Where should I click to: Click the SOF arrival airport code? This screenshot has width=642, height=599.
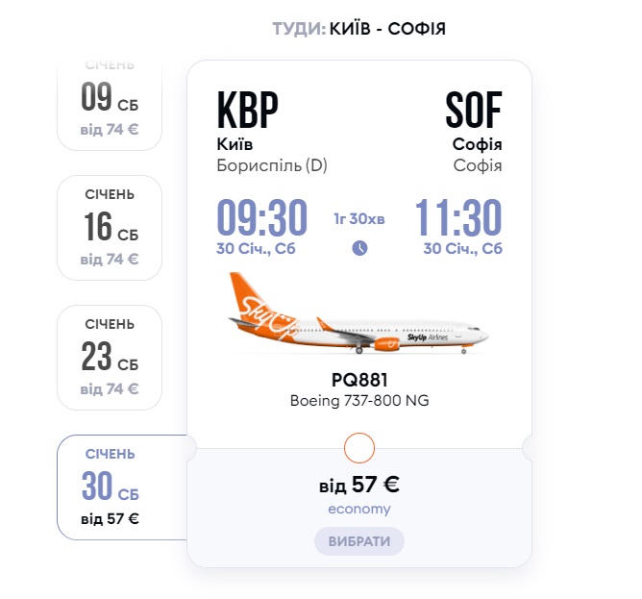(473, 112)
